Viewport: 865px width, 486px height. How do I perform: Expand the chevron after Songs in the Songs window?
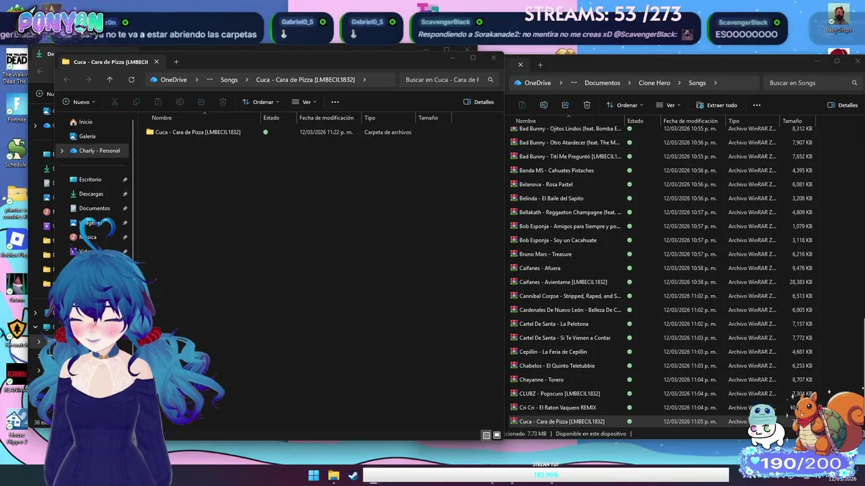coord(715,83)
